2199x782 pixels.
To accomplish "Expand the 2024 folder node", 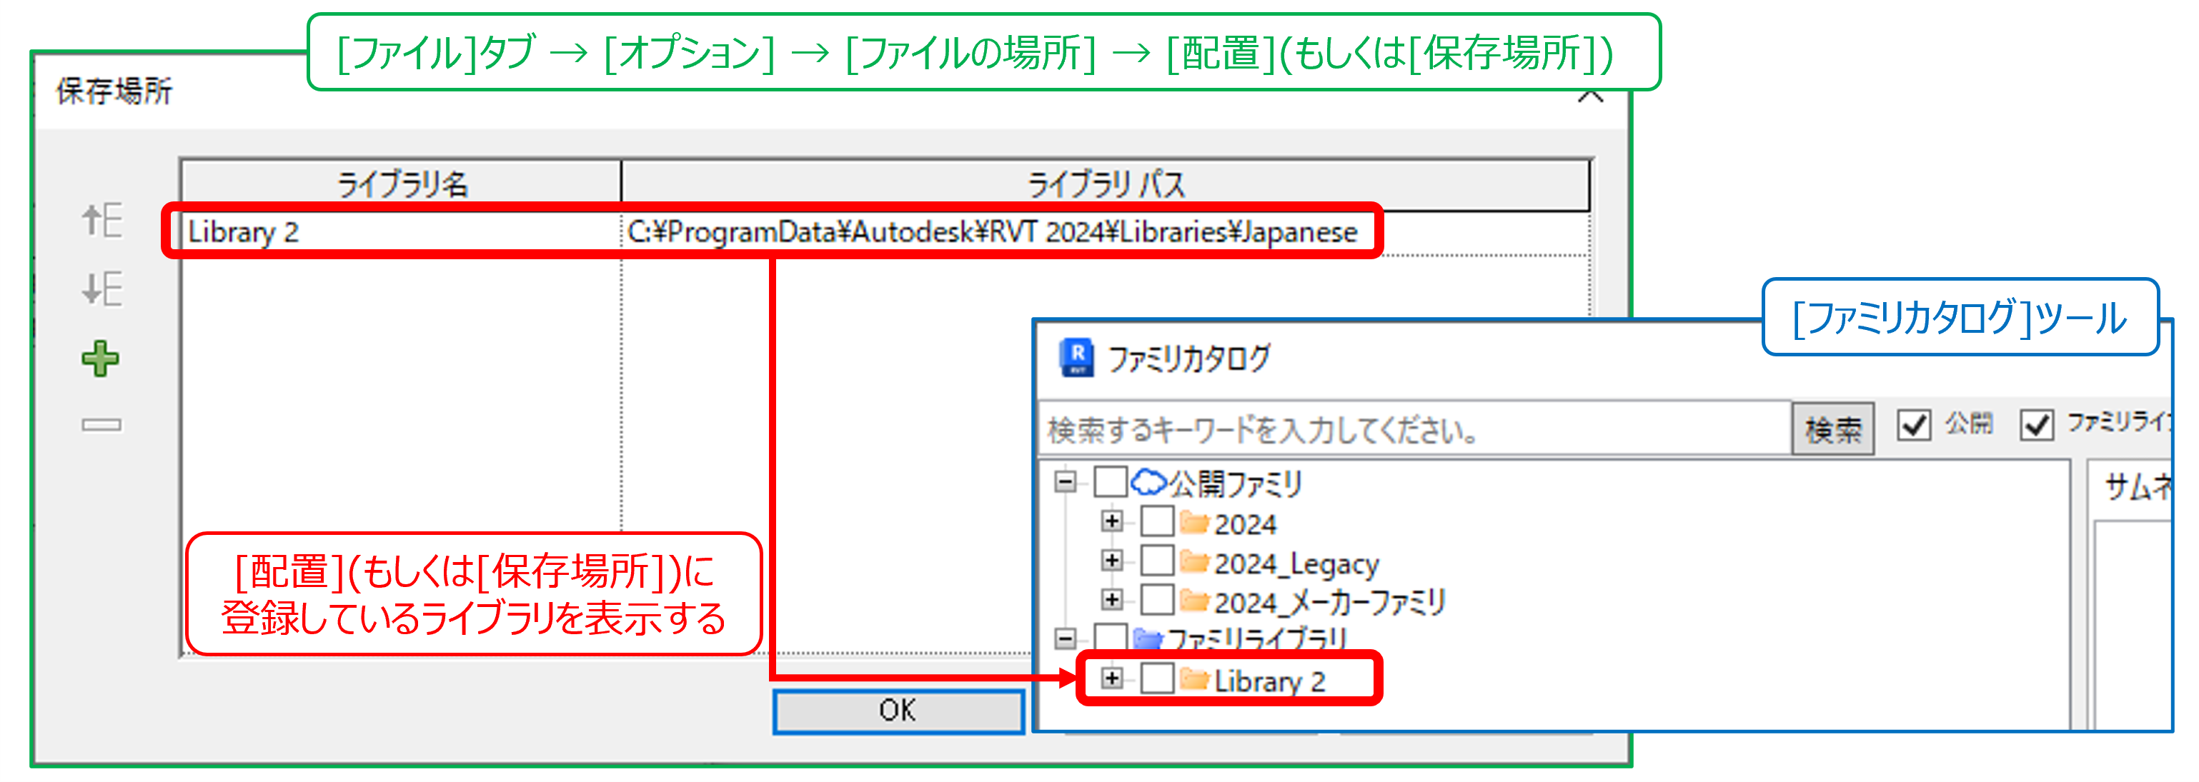I will click(1111, 521).
